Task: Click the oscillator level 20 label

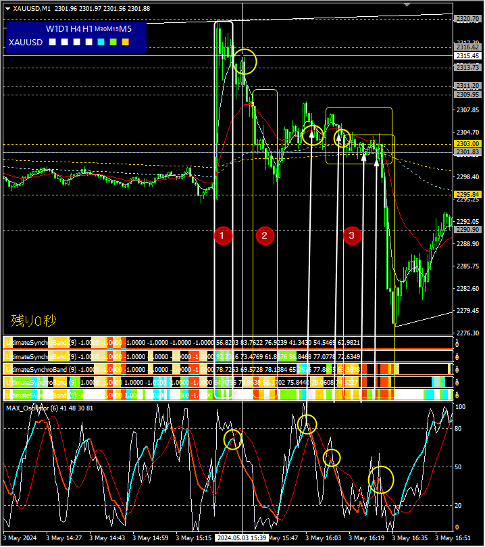Action: [x=458, y=506]
